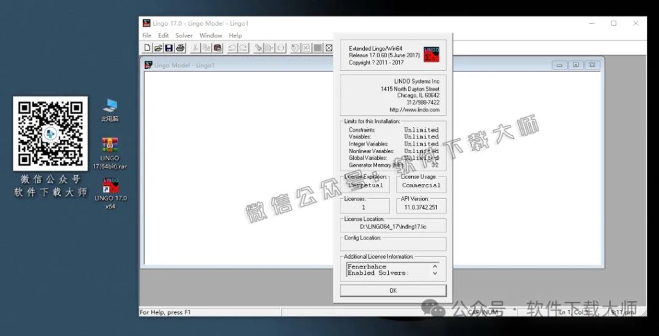Print the model using the printer icon

pos(180,48)
